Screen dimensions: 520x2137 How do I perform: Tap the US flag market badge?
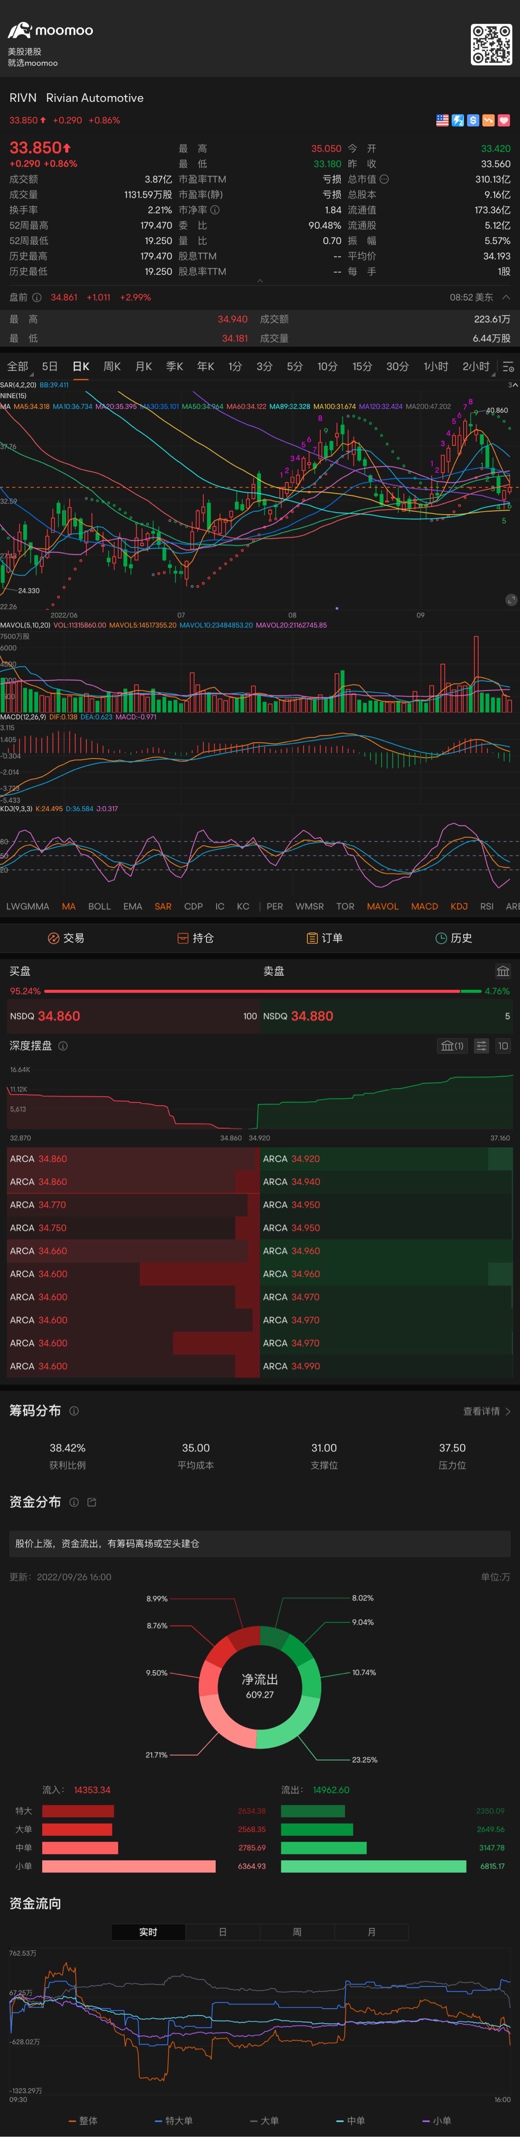click(x=442, y=120)
